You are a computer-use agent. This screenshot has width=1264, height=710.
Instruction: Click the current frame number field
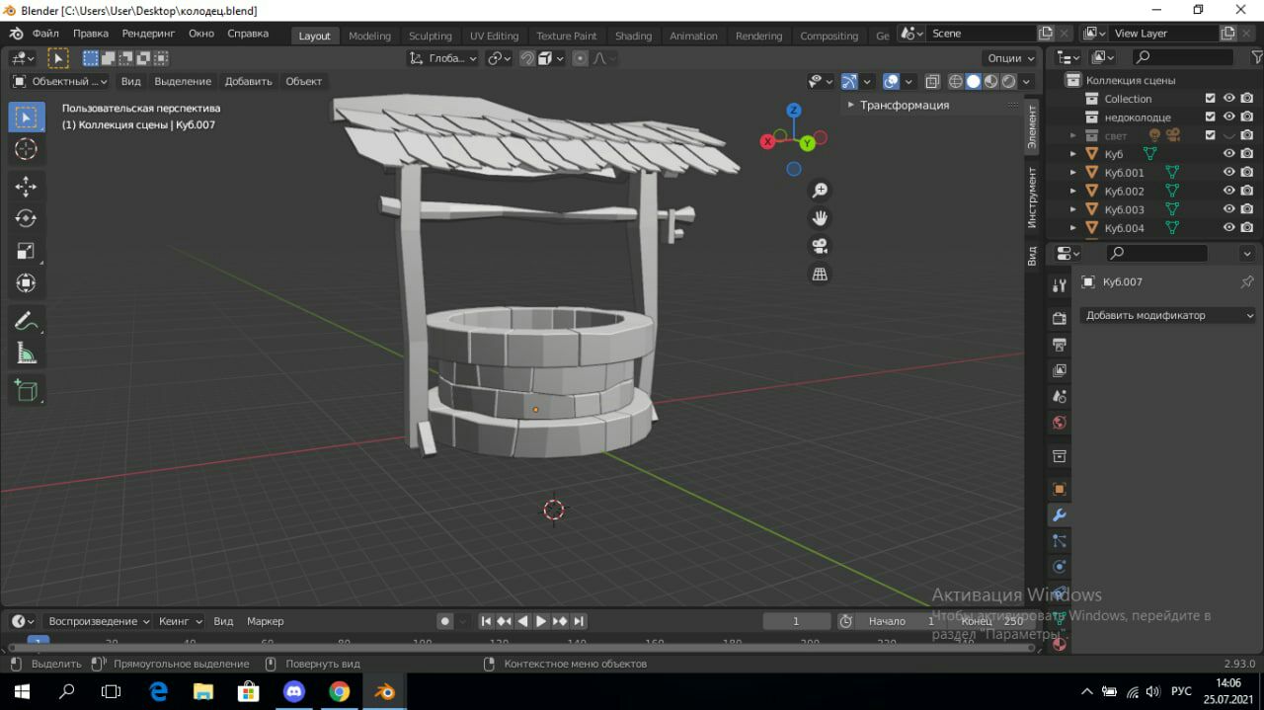click(796, 621)
